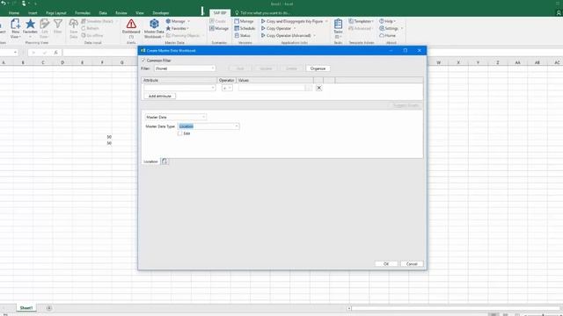Click the Undo arrow in title bar

pos(4,4)
